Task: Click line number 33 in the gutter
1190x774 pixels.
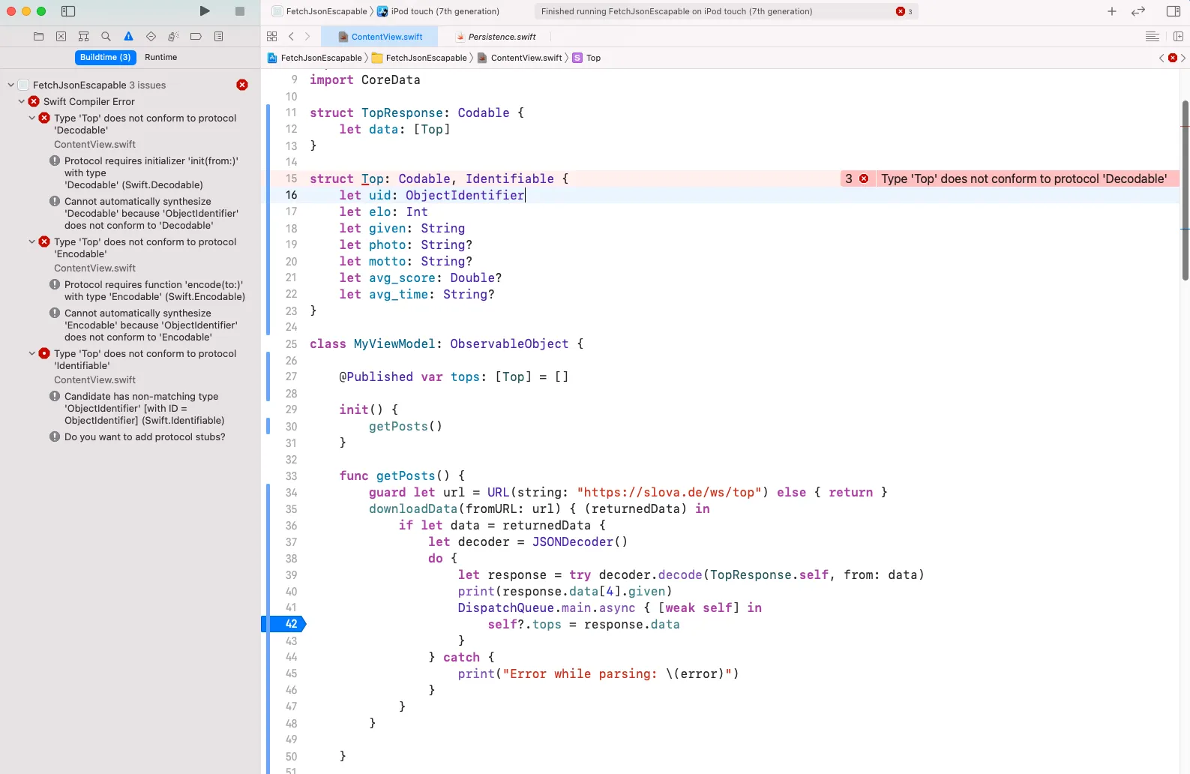Action: tap(291, 475)
